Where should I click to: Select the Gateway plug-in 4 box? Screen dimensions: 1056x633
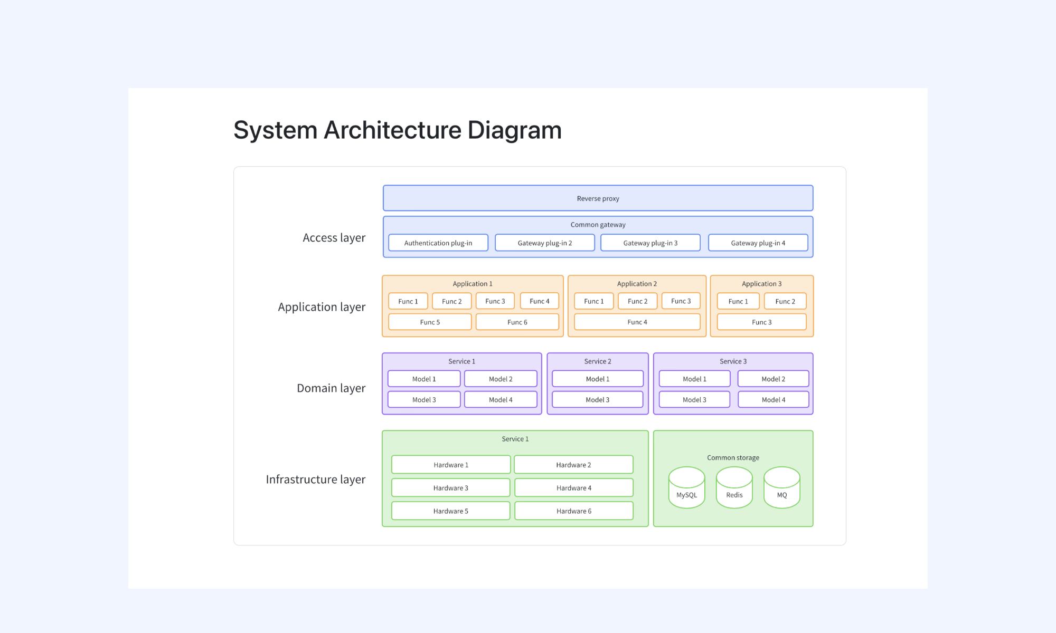point(758,243)
